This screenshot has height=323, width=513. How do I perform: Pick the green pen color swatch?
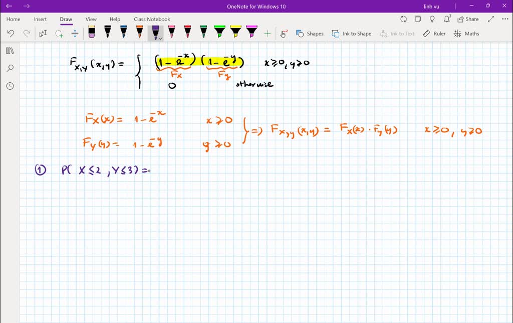pos(203,33)
